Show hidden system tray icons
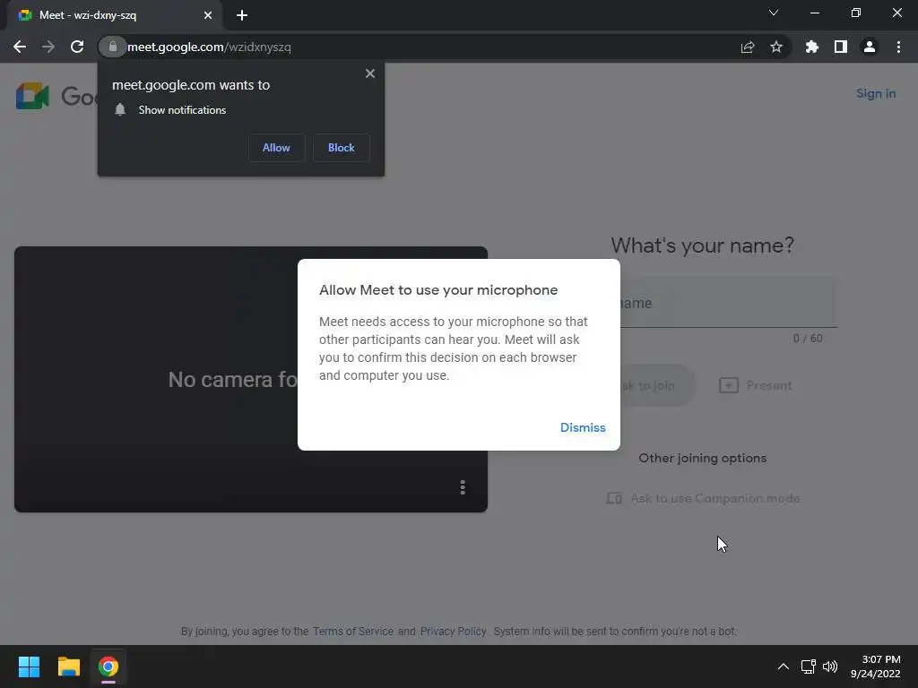Screen dimensions: 918x688 point(783,666)
